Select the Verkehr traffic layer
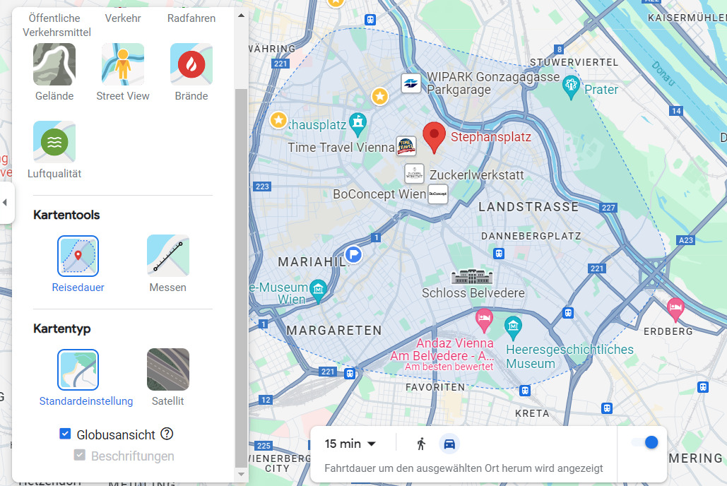The height and width of the screenshot is (486, 727). (123, 18)
